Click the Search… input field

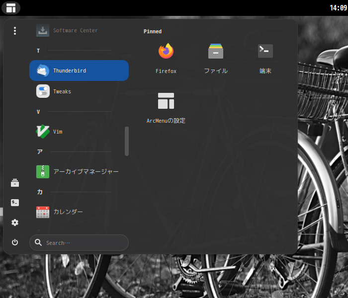(79, 242)
